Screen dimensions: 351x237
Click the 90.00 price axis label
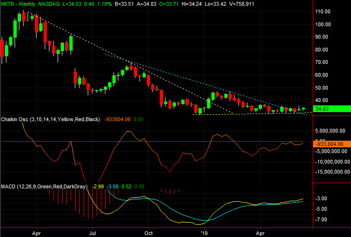click(x=323, y=37)
